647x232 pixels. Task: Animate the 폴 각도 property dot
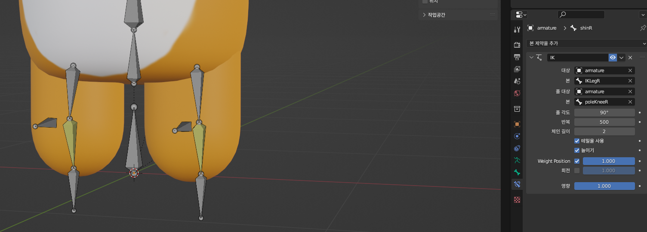coord(640,113)
